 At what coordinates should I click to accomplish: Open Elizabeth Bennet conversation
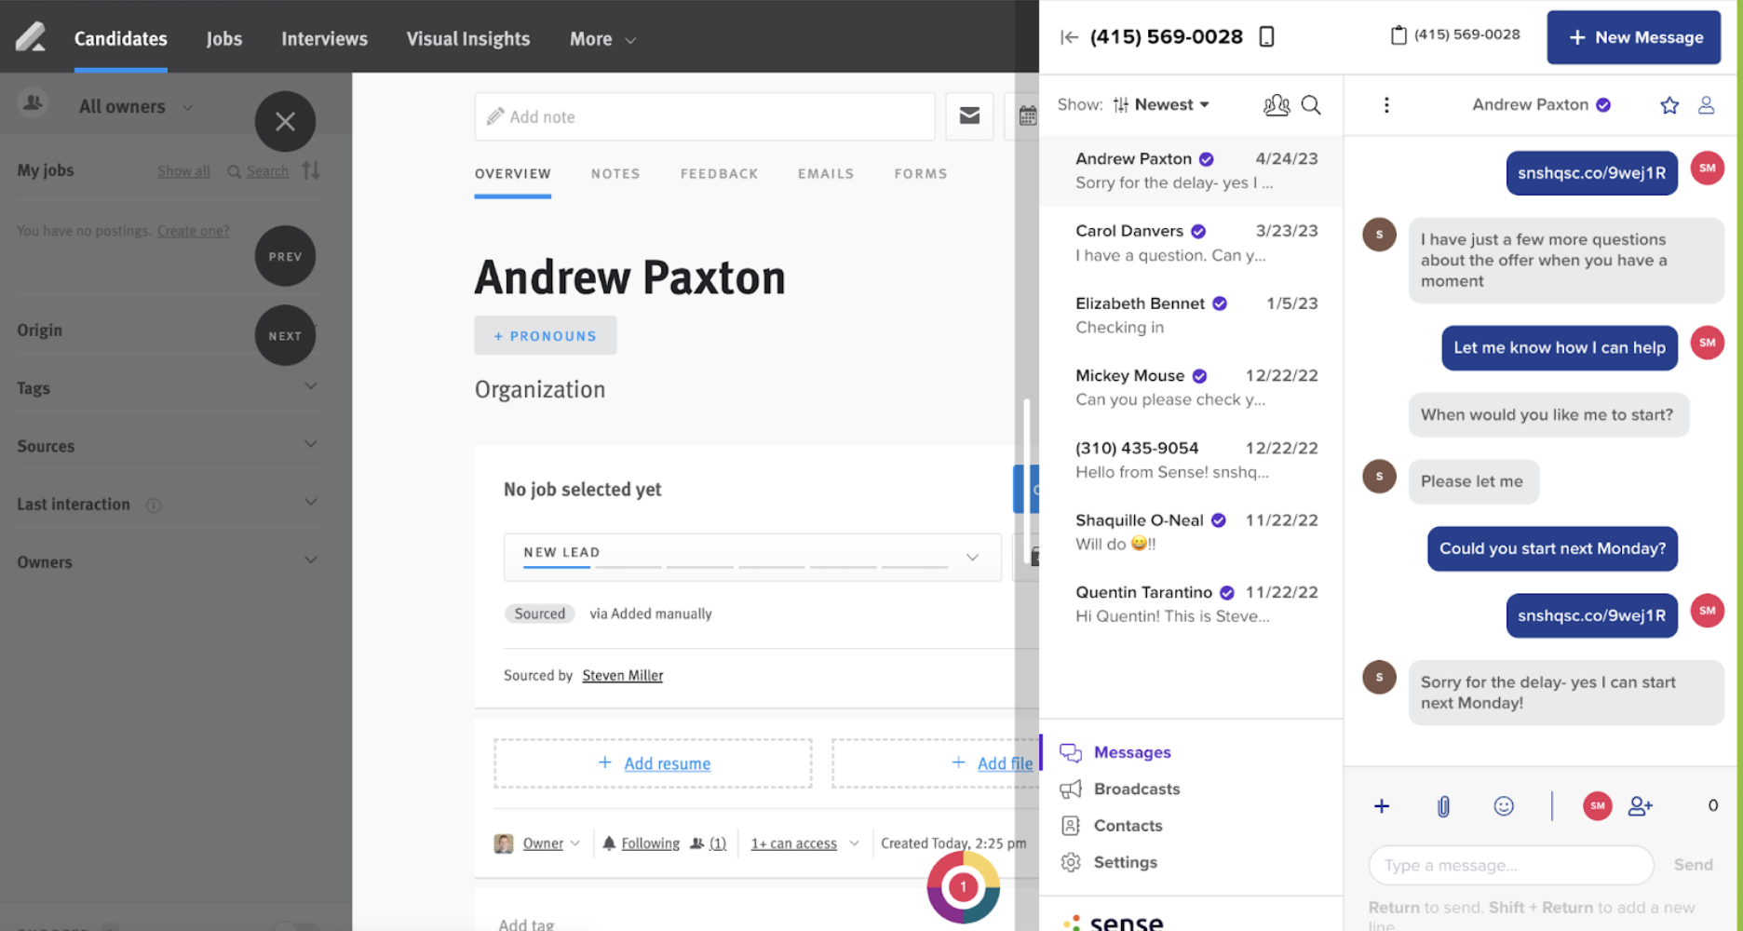pyautogui.click(x=1192, y=316)
